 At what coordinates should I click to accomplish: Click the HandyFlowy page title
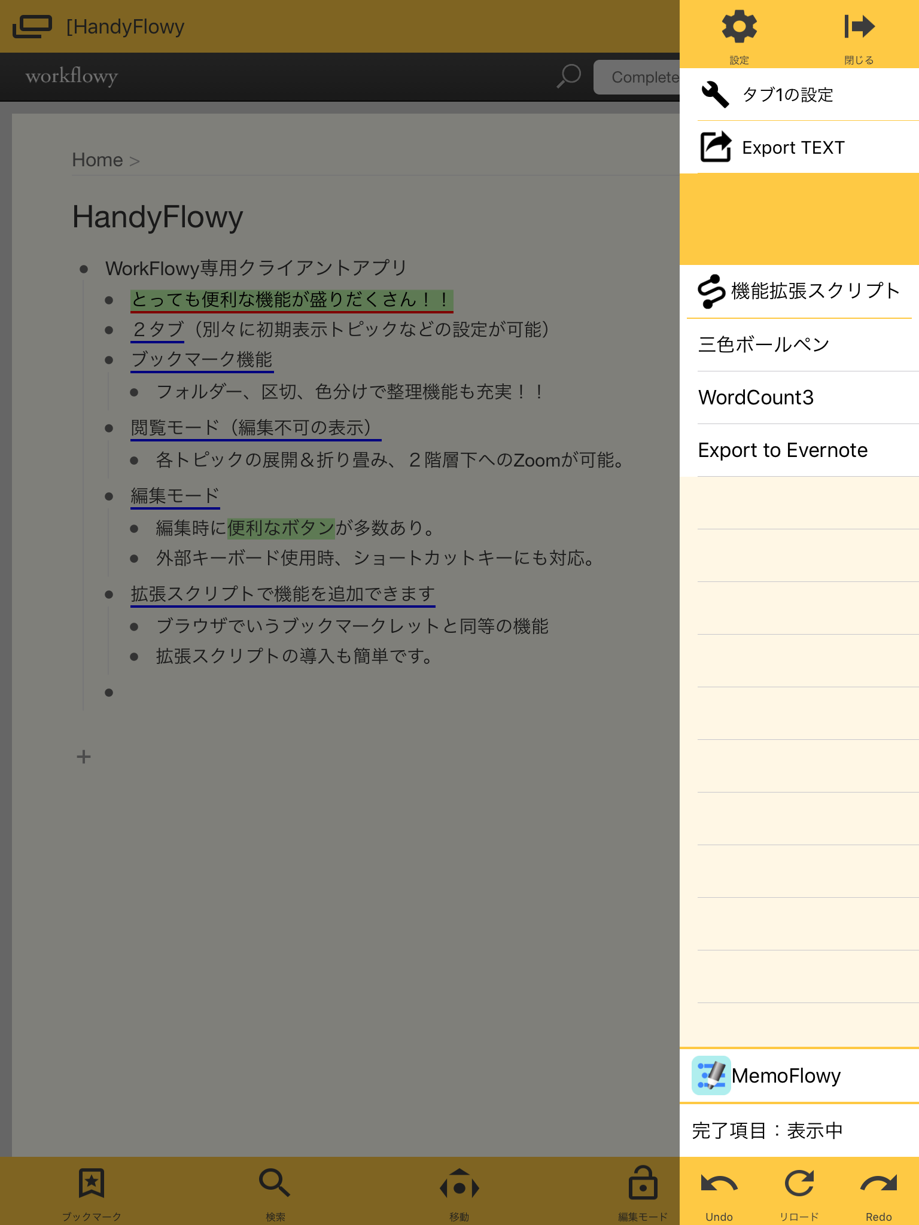pyautogui.click(x=157, y=217)
